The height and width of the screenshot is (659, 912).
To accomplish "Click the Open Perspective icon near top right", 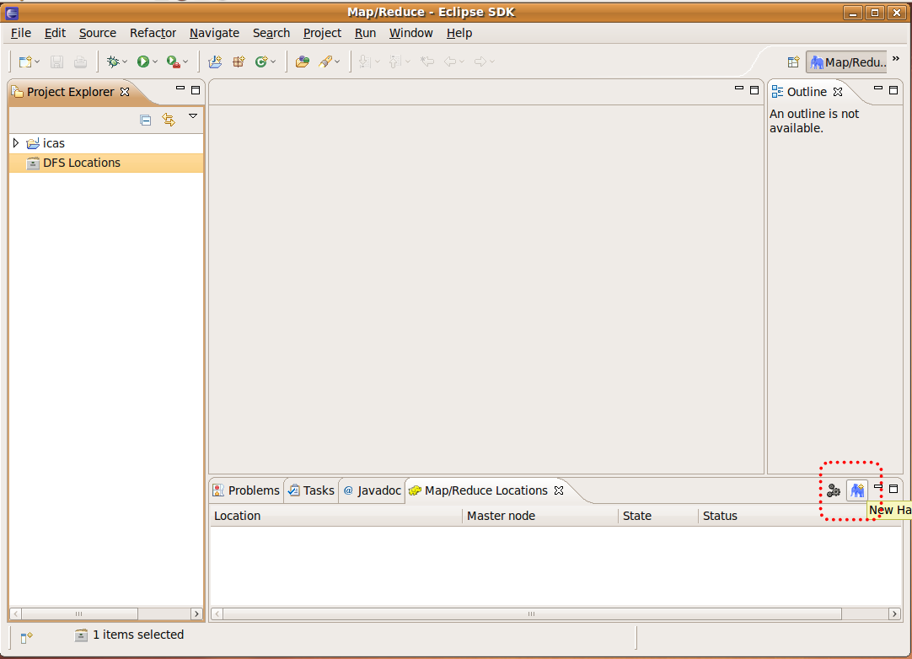I will tap(793, 62).
